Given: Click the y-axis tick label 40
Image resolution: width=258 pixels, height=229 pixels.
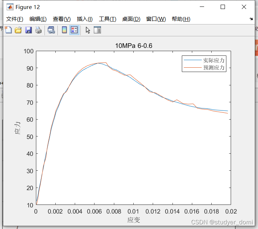Looking at the screenshot, I should click(x=30, y=154).
